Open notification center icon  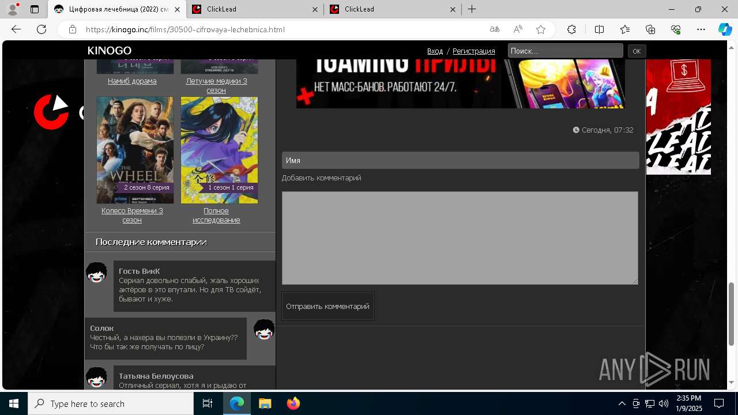(x=719, y=403)
